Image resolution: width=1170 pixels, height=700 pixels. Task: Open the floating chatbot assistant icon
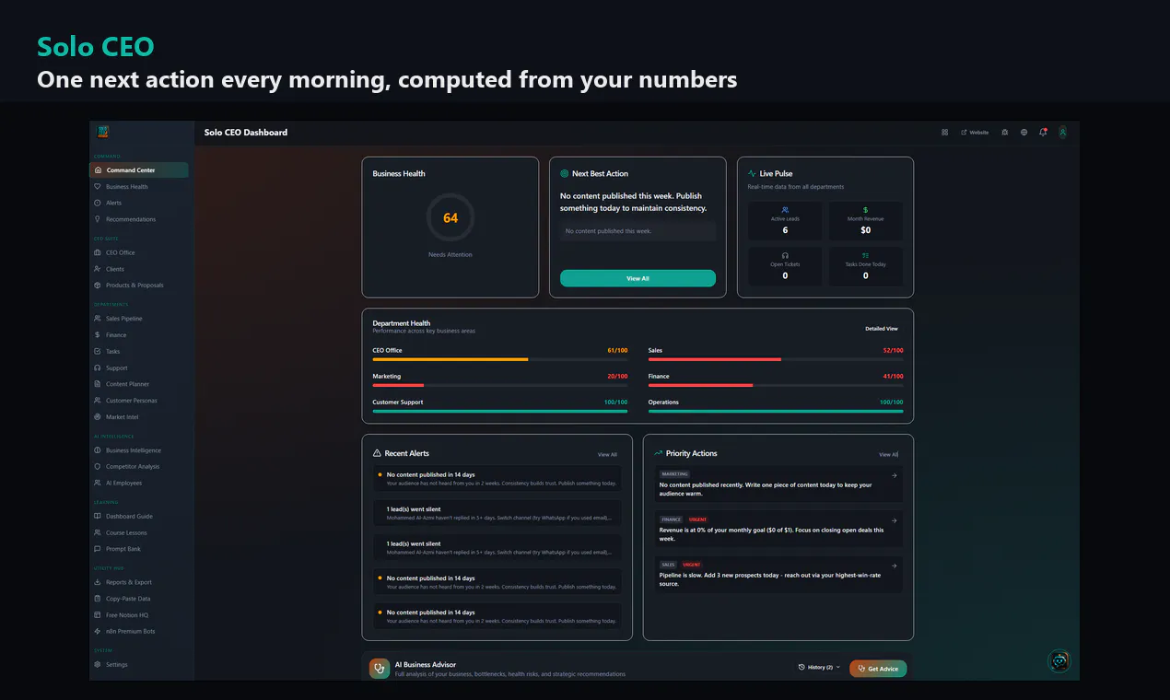1059,661
